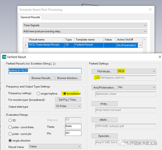Click the Type column header
The width and height of the screenshot is (162, 150).
69,40
